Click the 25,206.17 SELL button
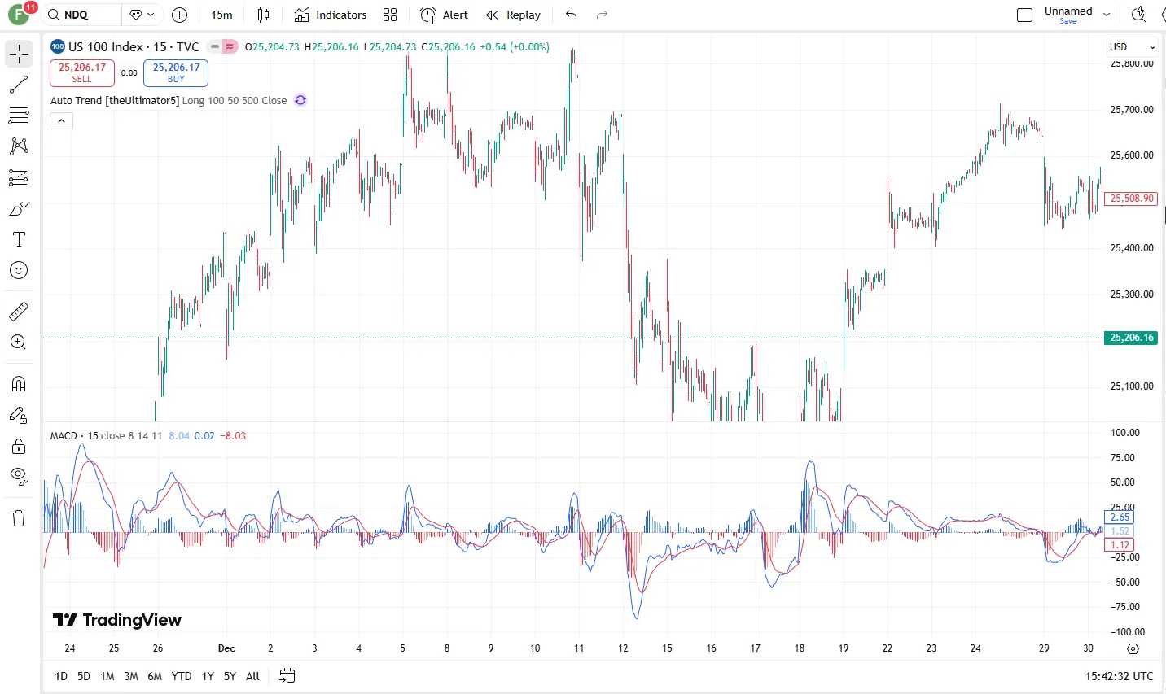This screenshot has width=1166, height=694. click(x=82, y=73)
